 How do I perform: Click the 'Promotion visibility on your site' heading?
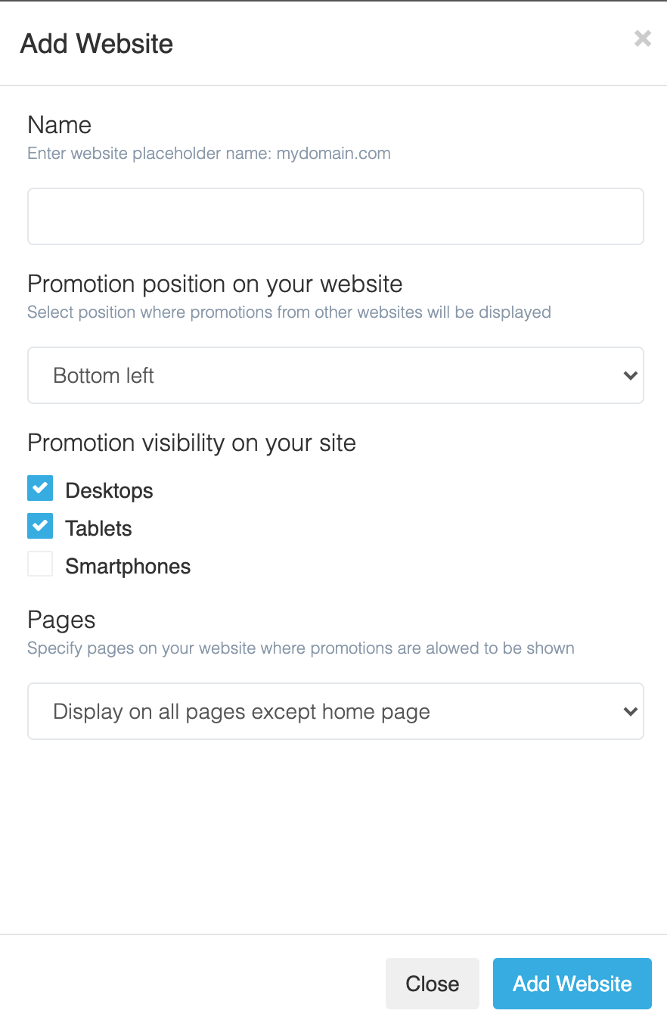click(x=191, y=443)
